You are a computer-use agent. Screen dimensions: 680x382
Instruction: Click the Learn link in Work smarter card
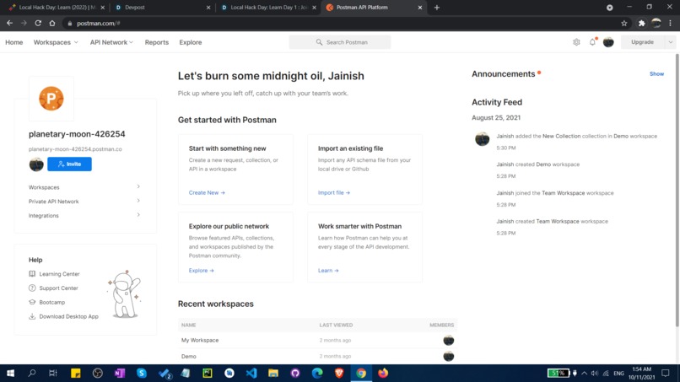(x=328, y=270)
